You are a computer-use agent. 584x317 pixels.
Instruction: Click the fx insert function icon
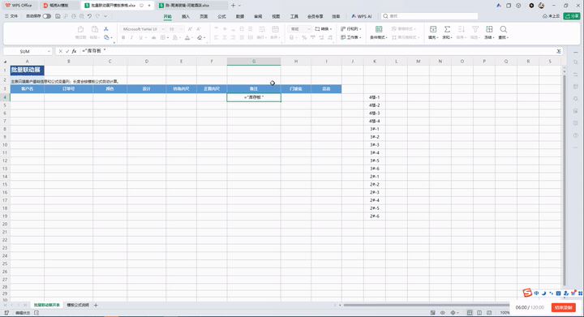pyautogui.click(x=74, y=51)
